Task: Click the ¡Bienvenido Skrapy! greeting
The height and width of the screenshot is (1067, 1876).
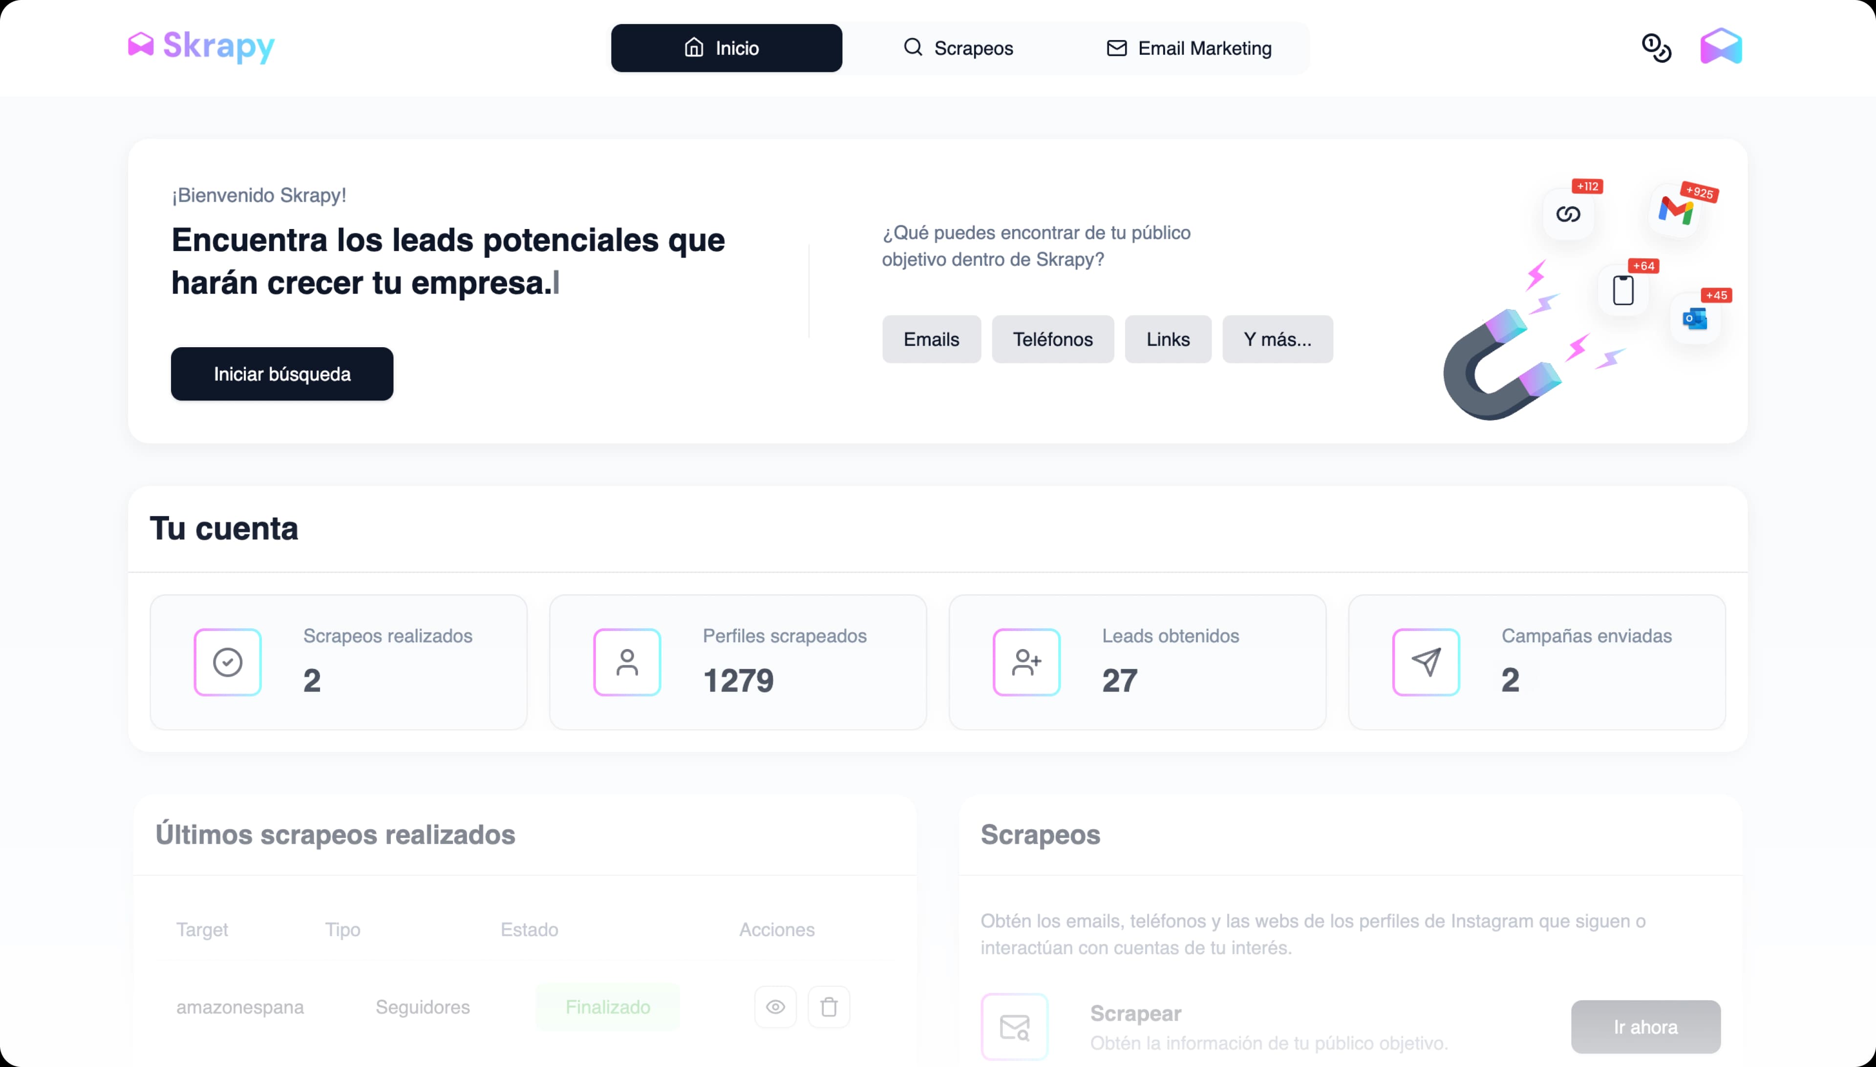Action: pos(259,196)
